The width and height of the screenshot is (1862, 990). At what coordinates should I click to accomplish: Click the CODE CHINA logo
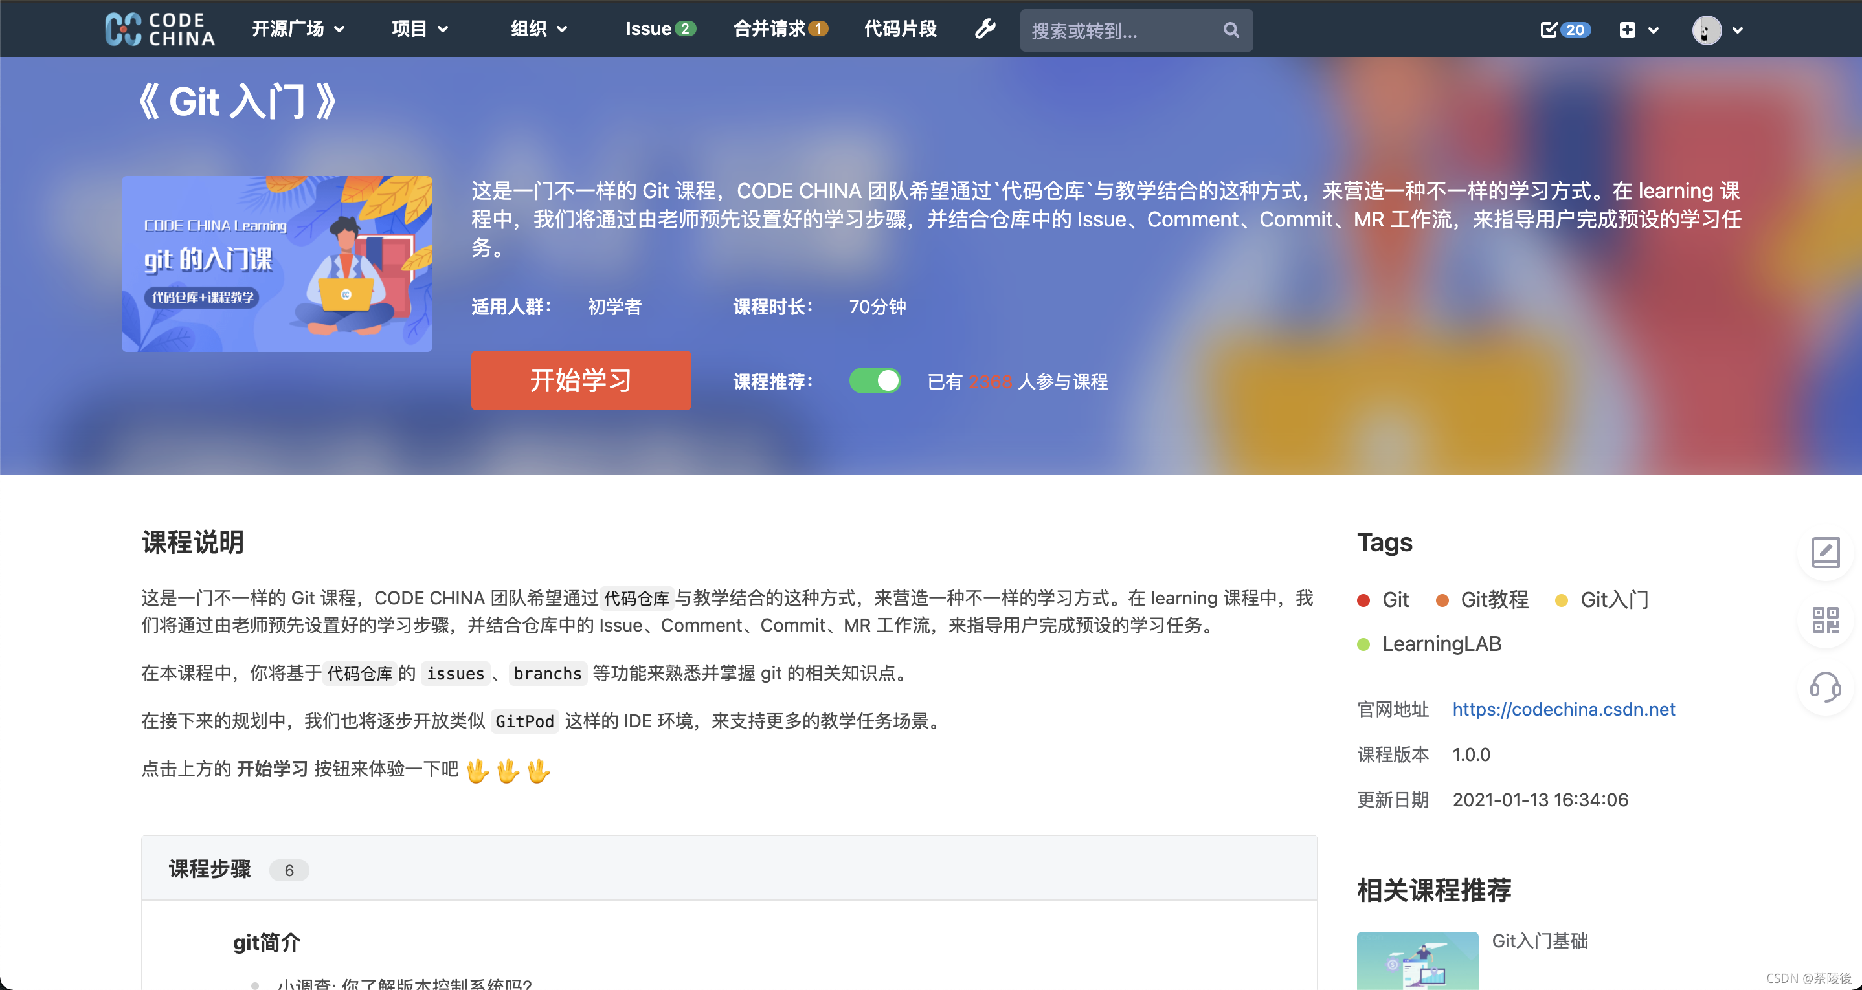[x=161, y=29]
